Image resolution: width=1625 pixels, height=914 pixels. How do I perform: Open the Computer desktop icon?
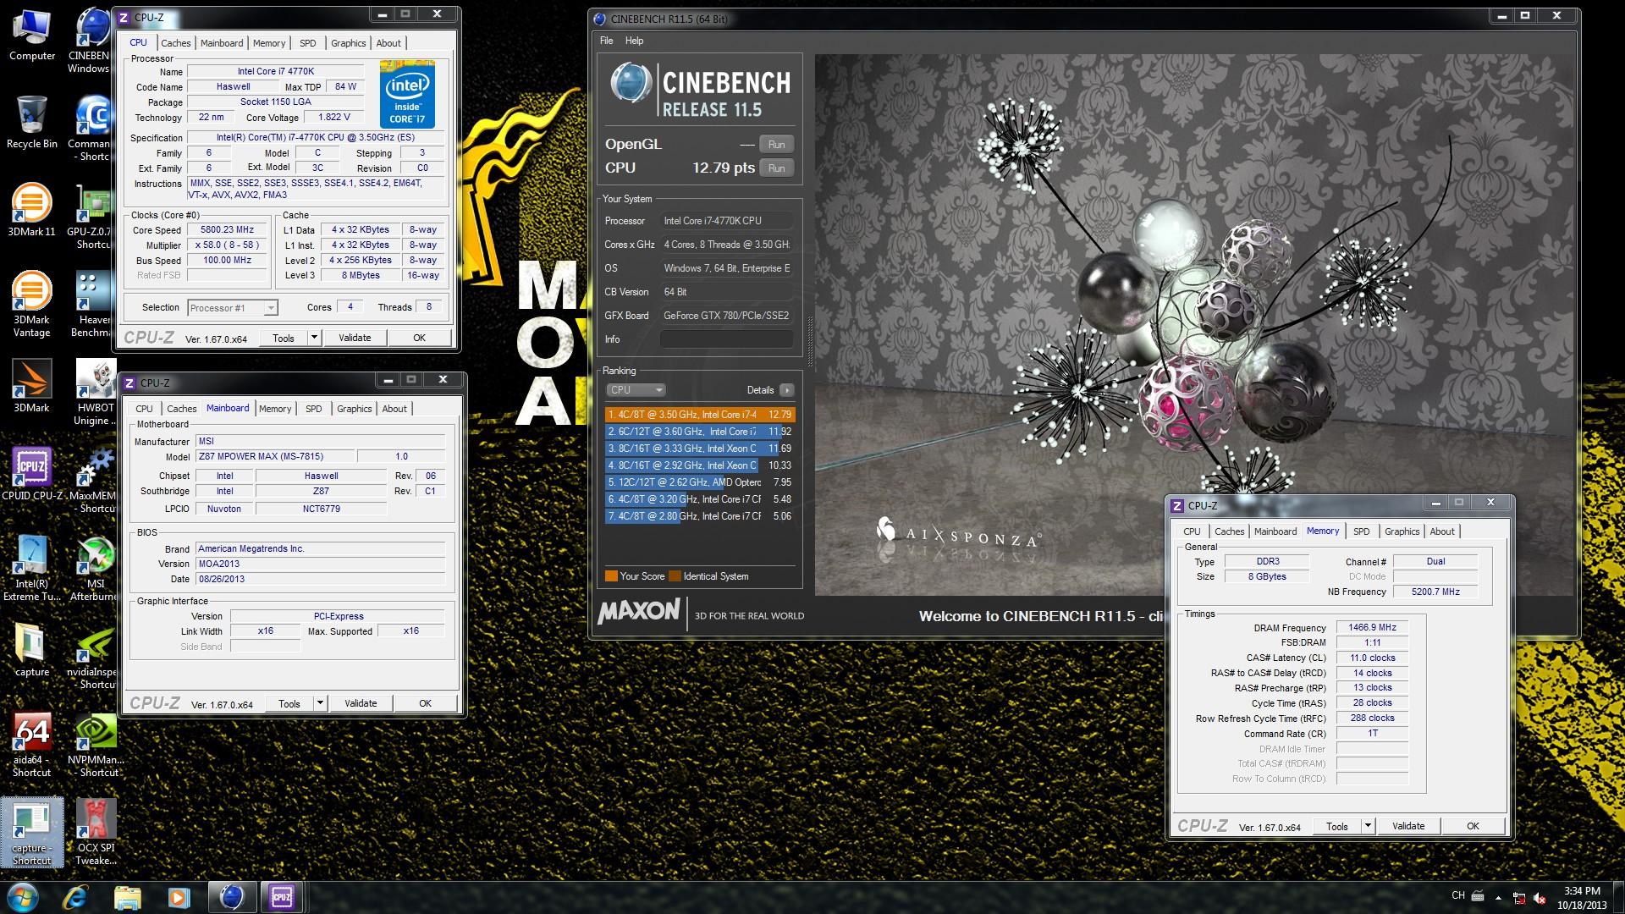pyautogui.click(x=32, y=36)
